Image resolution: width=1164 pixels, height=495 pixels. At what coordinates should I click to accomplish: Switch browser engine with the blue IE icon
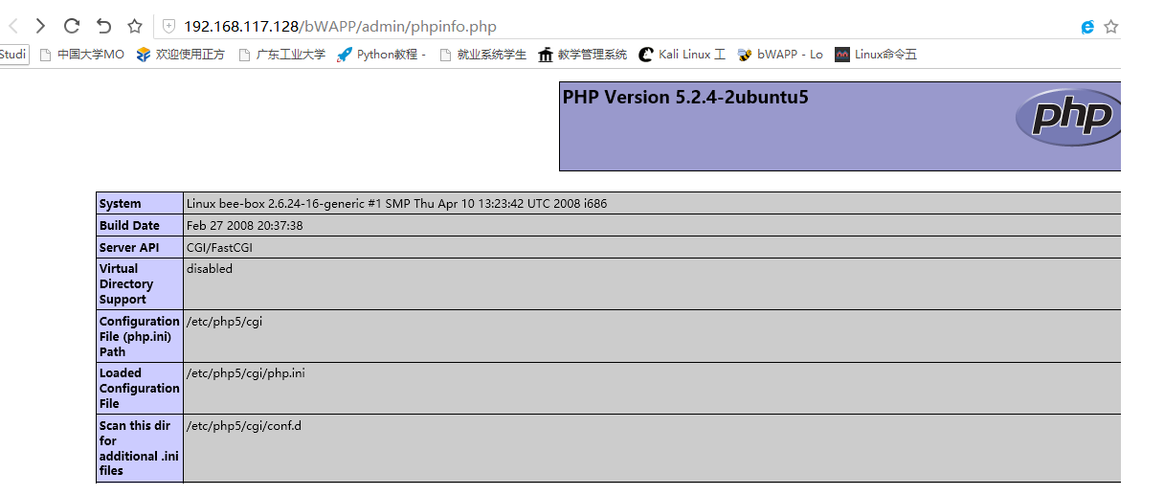(1087, 27)
